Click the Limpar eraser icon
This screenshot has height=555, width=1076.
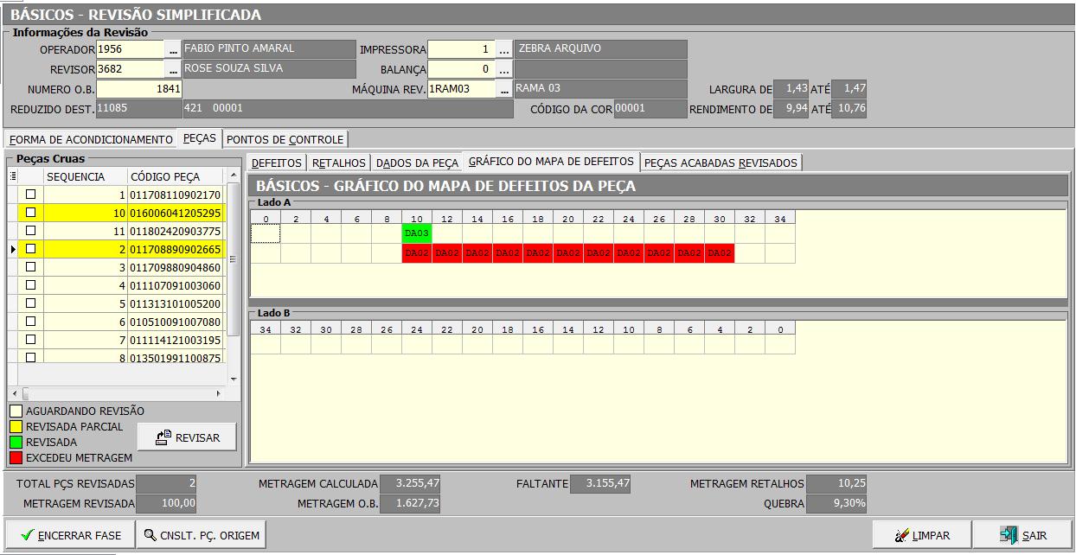pos(901,535)
